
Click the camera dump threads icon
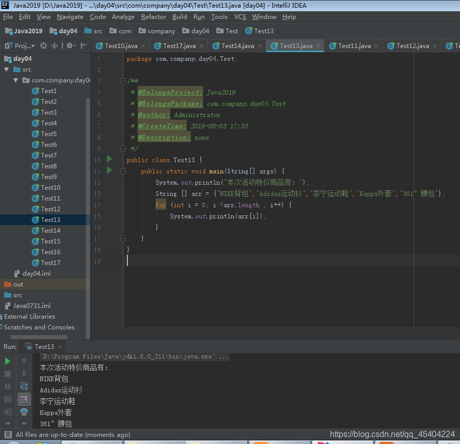pos(8,399)
